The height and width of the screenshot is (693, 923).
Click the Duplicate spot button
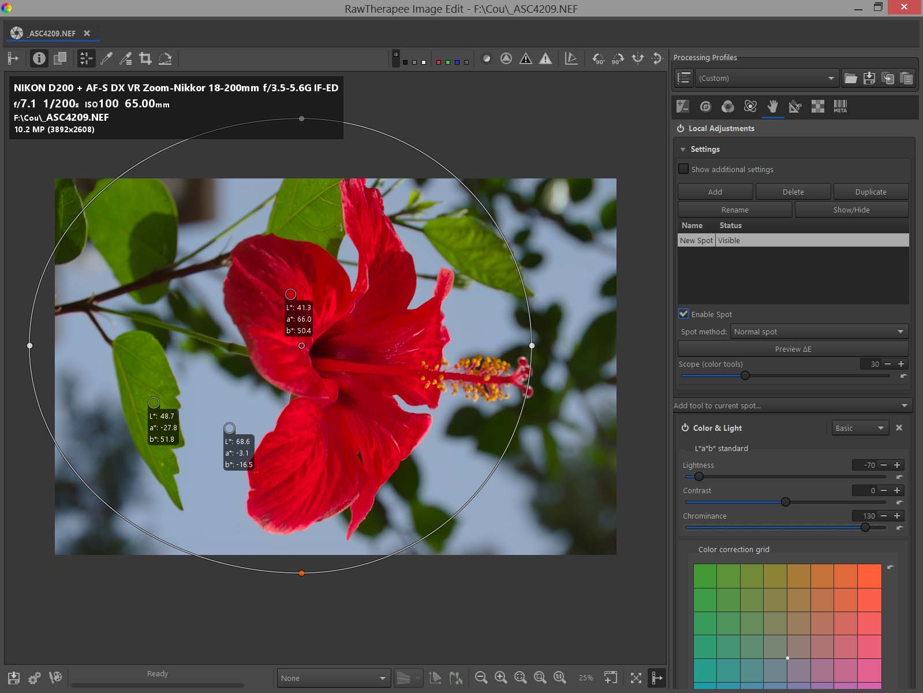click(870, 192)
